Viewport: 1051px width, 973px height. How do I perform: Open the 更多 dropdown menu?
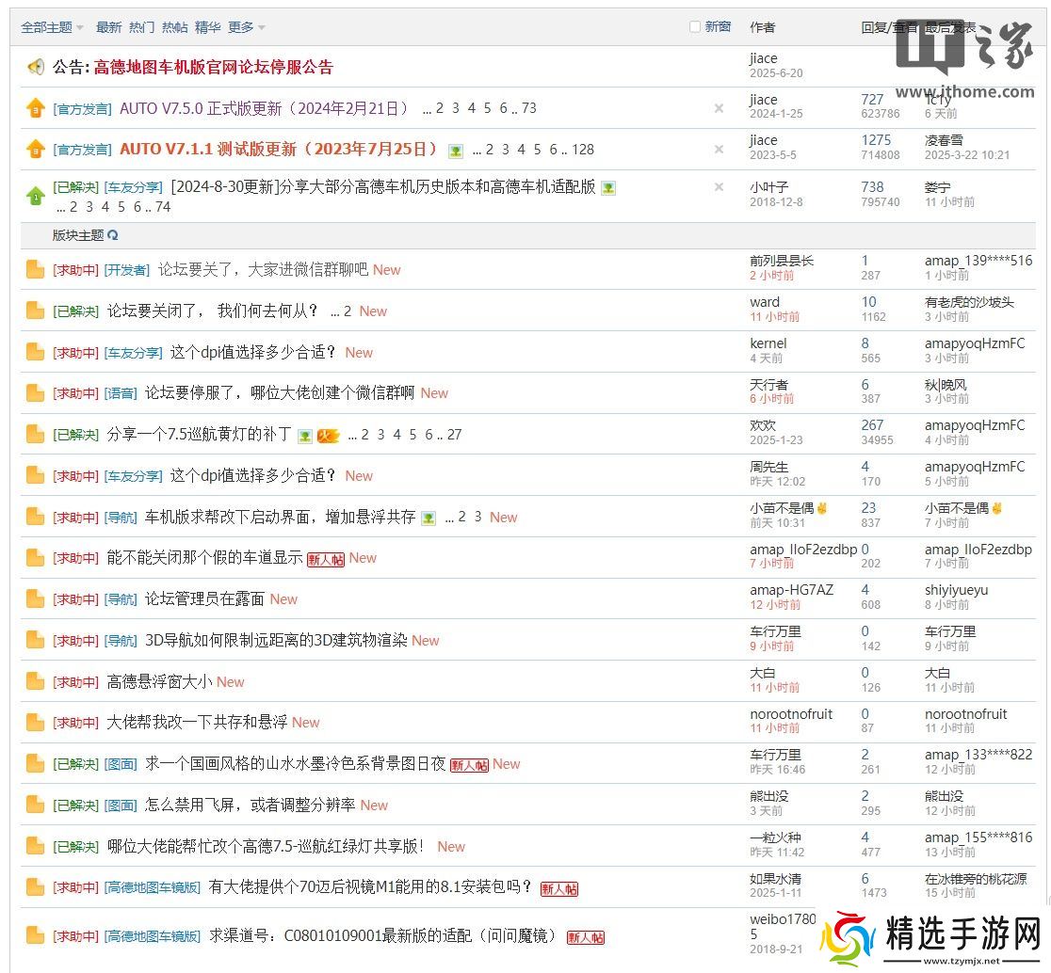pos(246,27)
